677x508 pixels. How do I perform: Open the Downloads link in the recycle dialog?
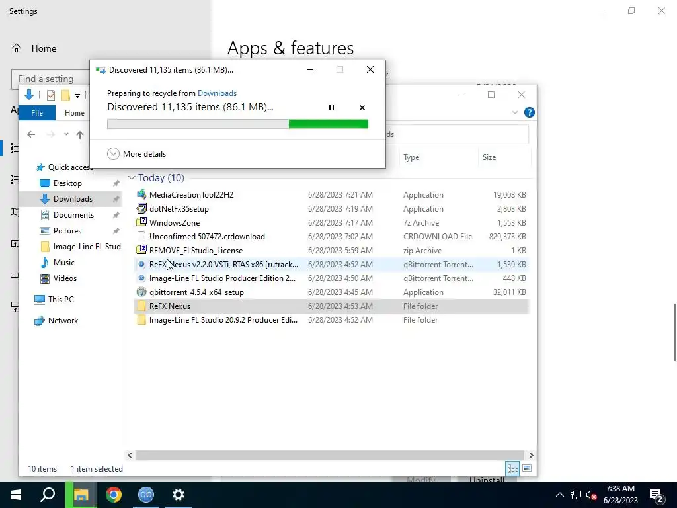[217, 93]
